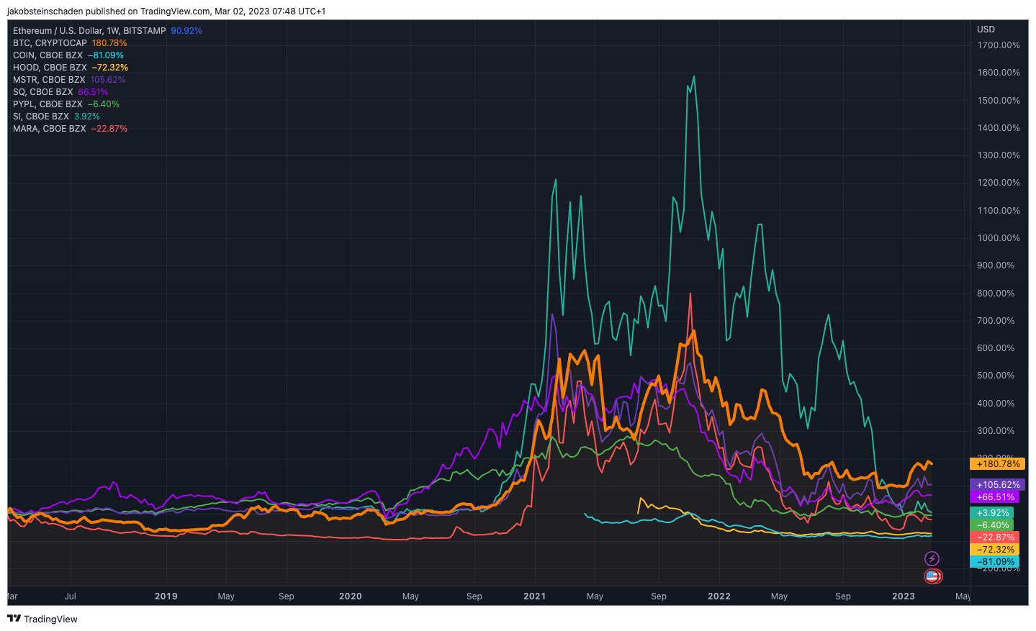Image resolution: width=1036 pixels, height=631 pixels.
Task: Select the COIN, CBOE BZX legend entry
Action: [x=68, y=55]
